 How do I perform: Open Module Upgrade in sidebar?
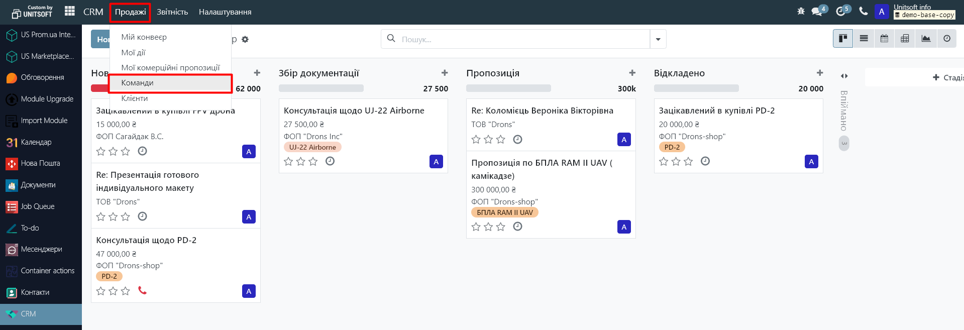point(41,99)
